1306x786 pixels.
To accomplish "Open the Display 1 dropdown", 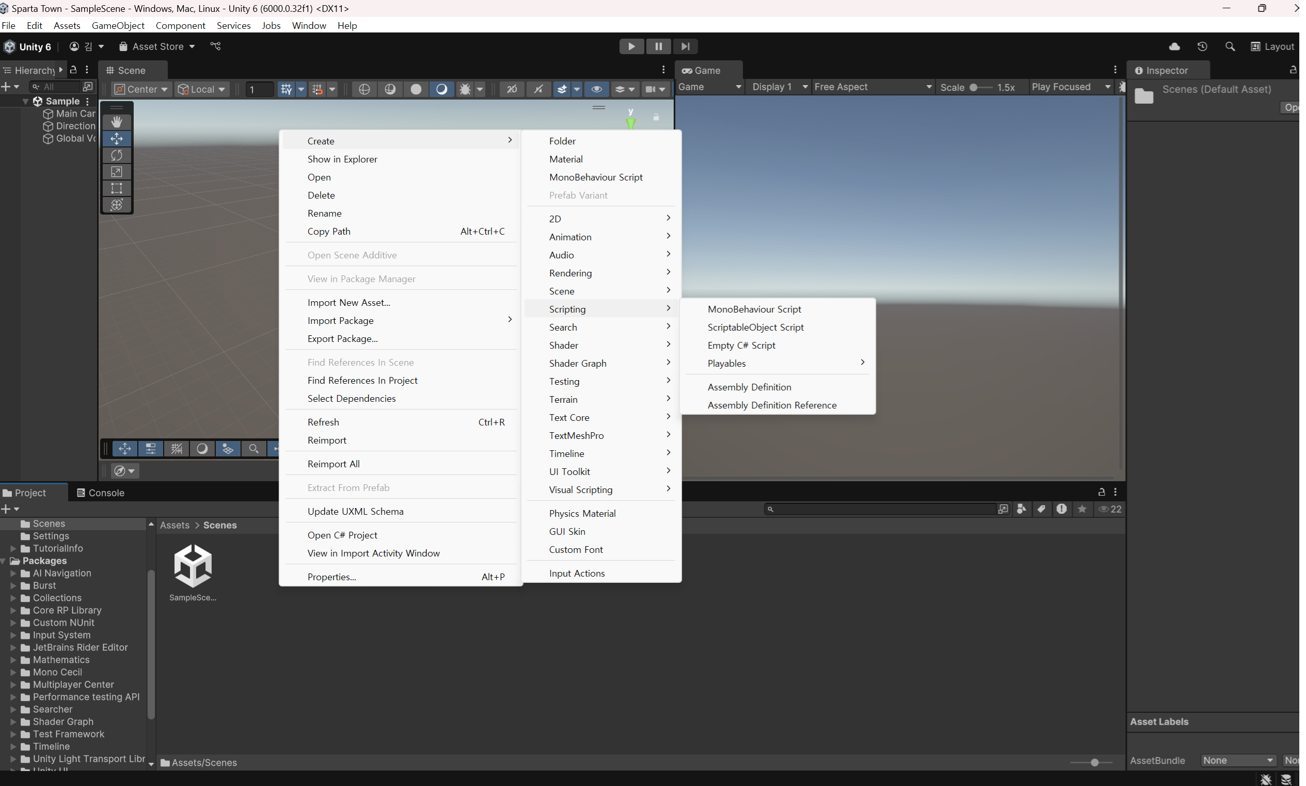I will click(779, 87).
